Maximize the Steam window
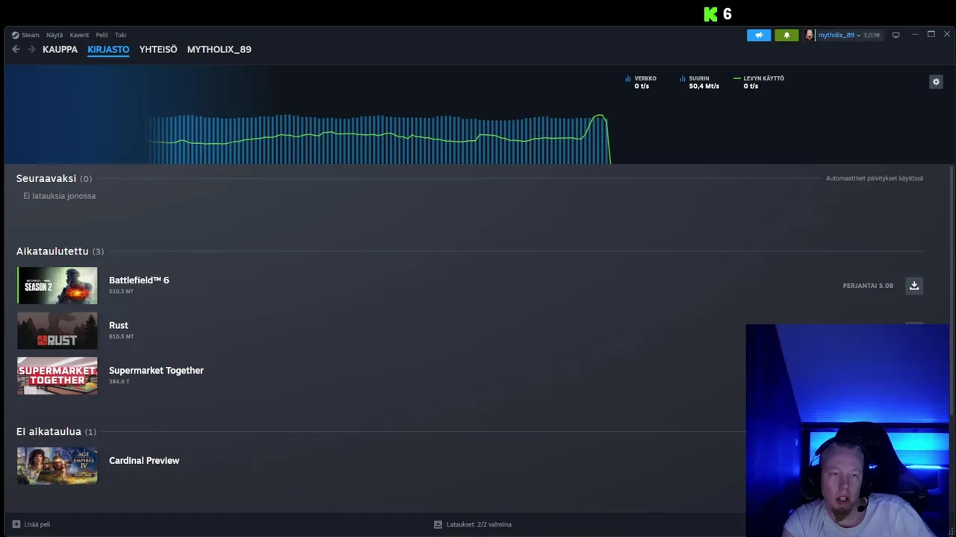Viewport: 956px width, 537px height. tap(931, 34)
